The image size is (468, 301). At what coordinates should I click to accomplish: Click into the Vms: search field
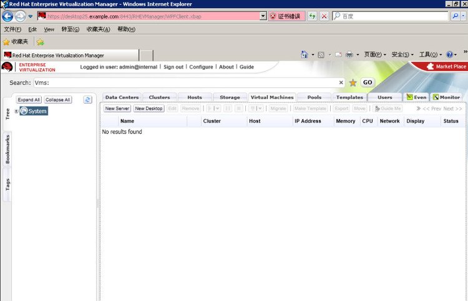[x=185, y=82]
